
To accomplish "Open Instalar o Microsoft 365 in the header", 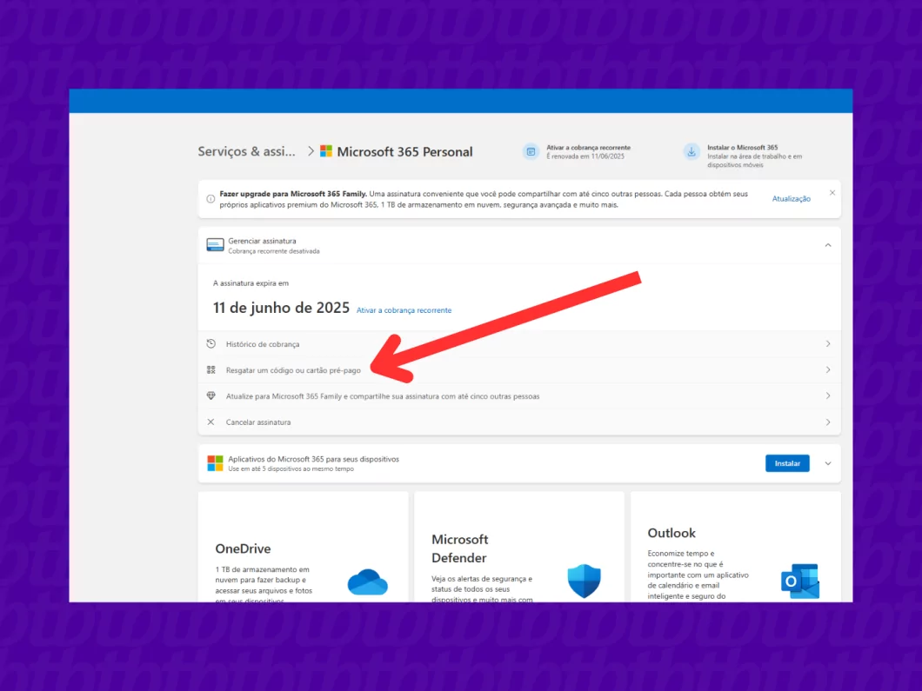I will pyautogui.click(x=745, y=156).
